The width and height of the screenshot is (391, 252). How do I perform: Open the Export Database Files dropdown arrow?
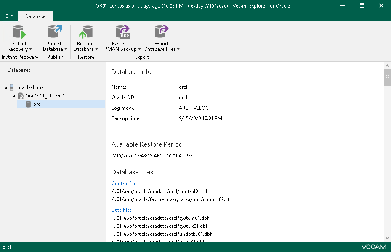(178, 49)
